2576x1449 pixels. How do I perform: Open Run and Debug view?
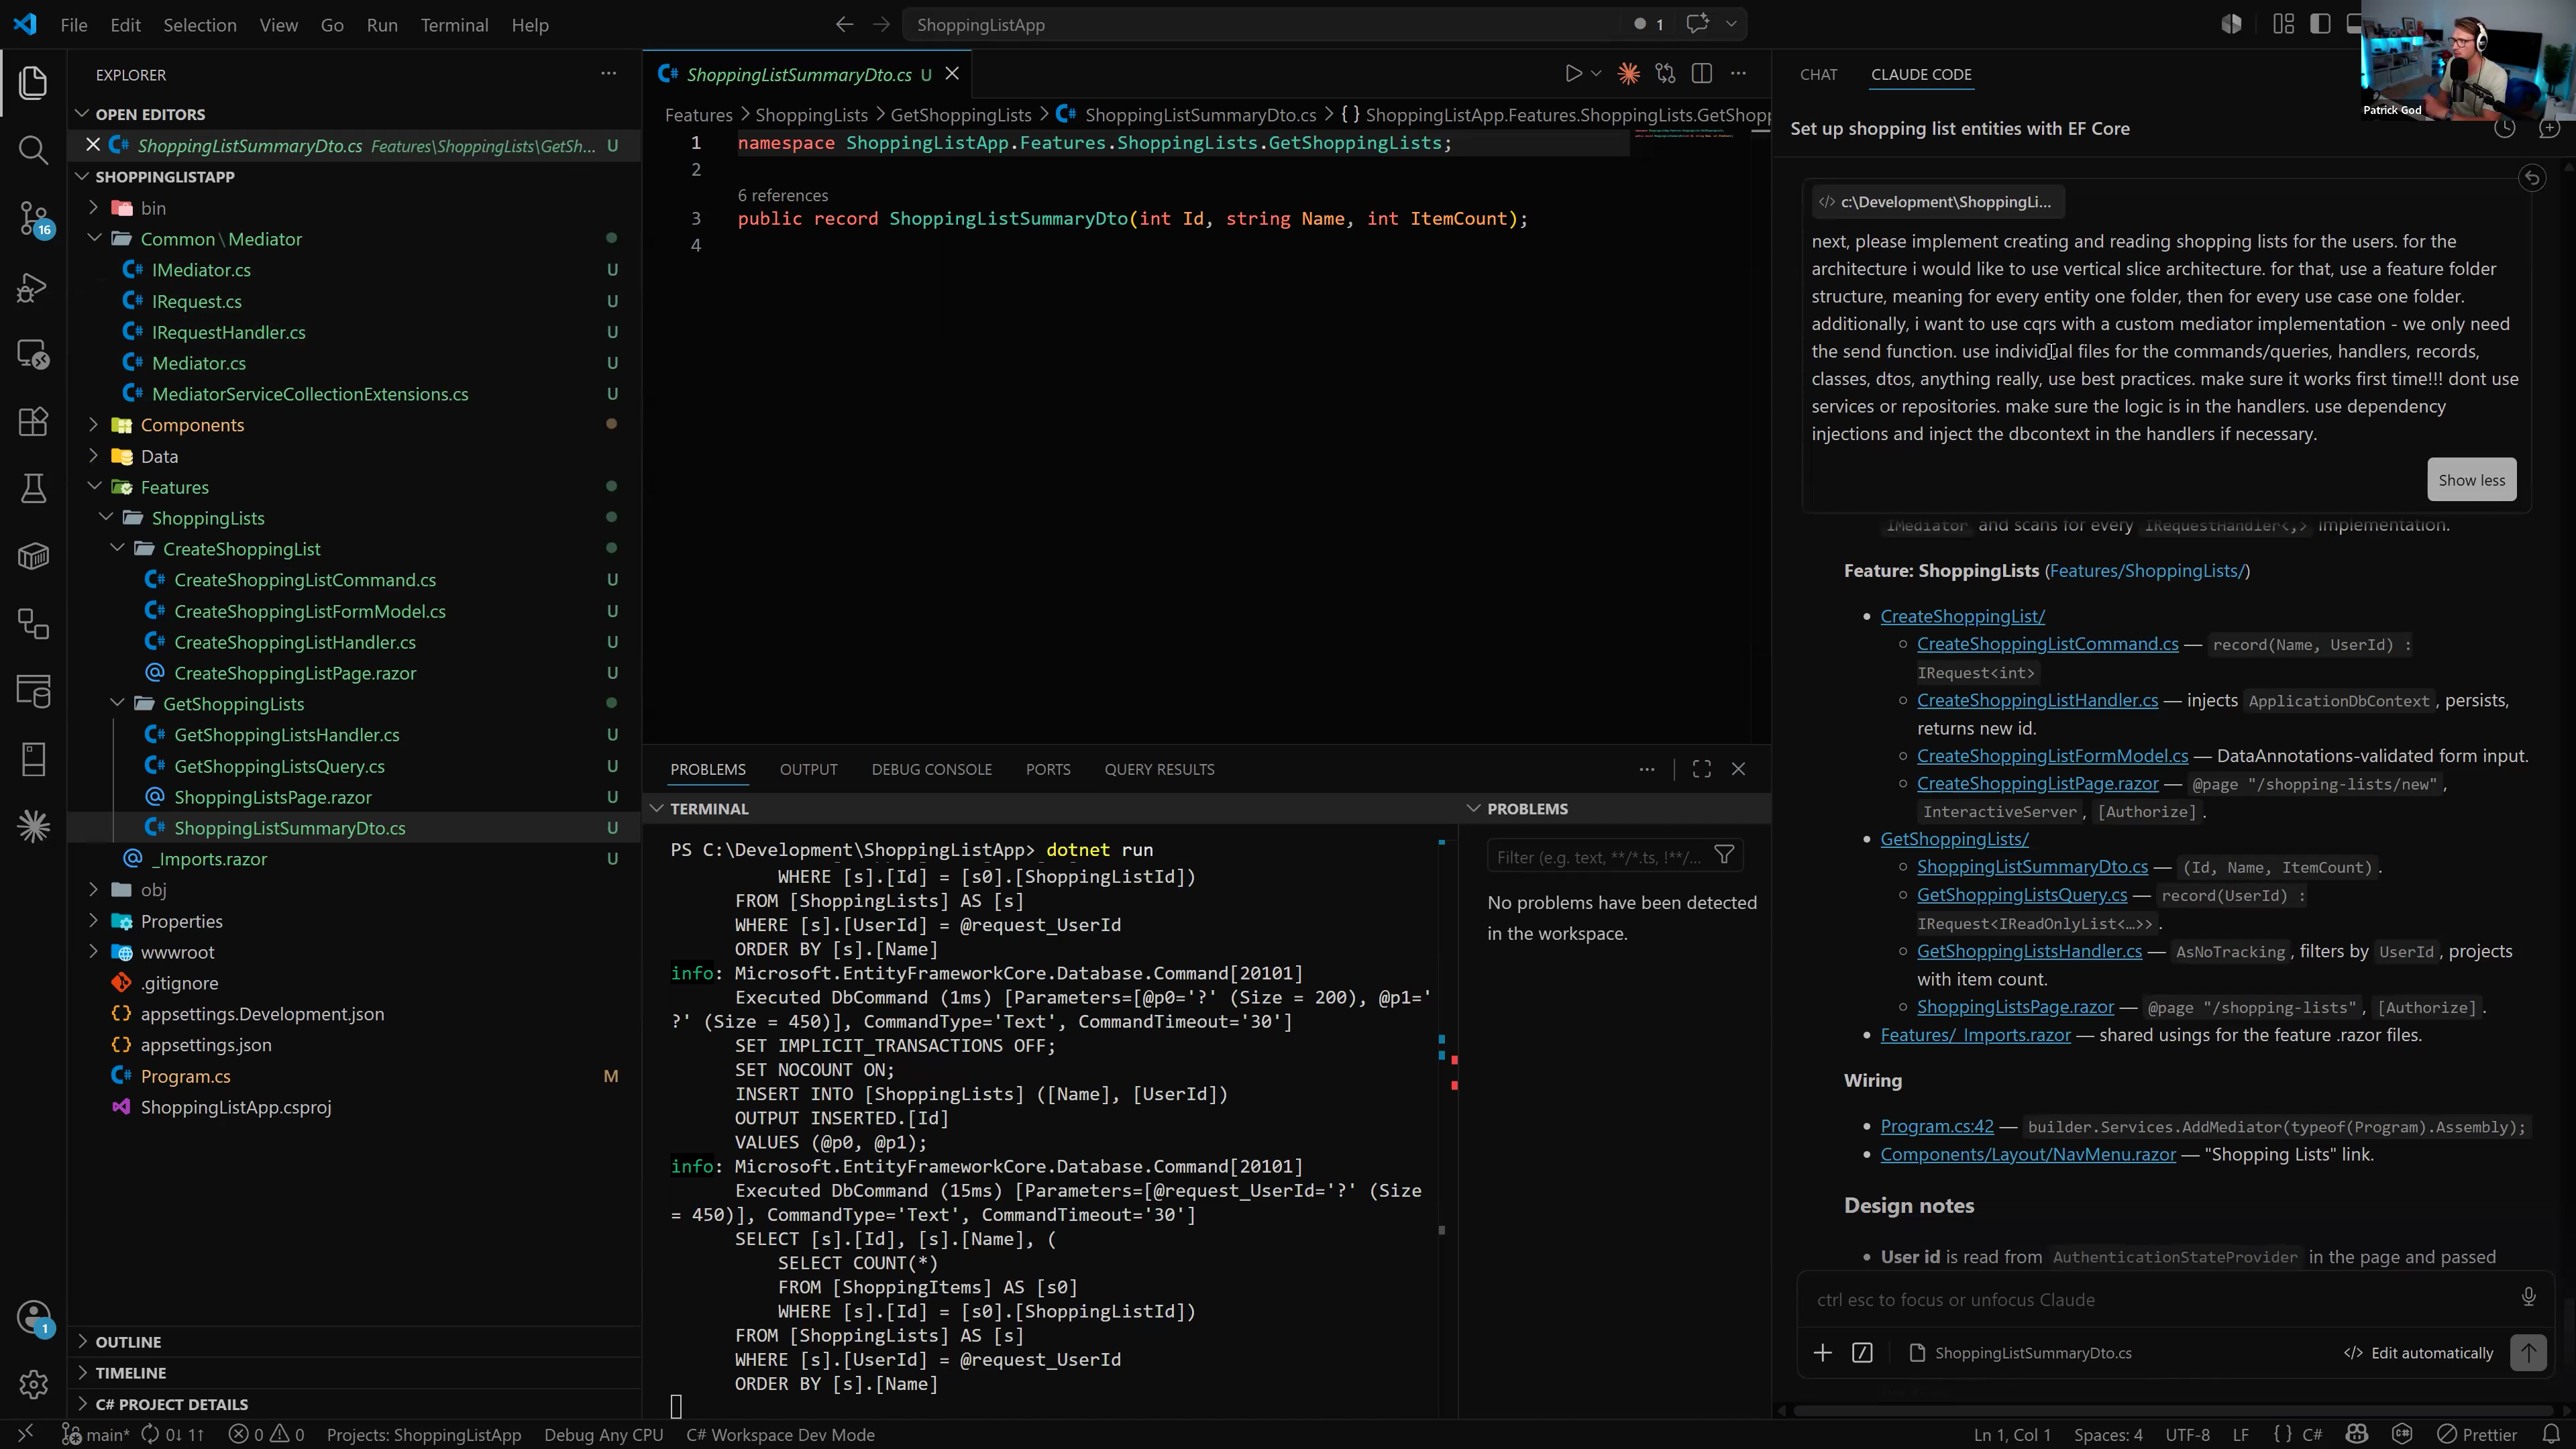pos(33,287)
